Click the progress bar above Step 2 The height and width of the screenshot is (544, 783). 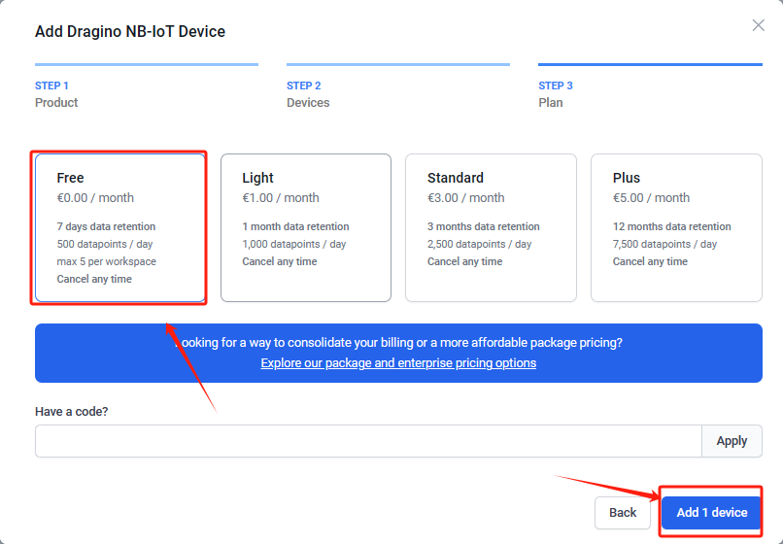coord(398,64)
